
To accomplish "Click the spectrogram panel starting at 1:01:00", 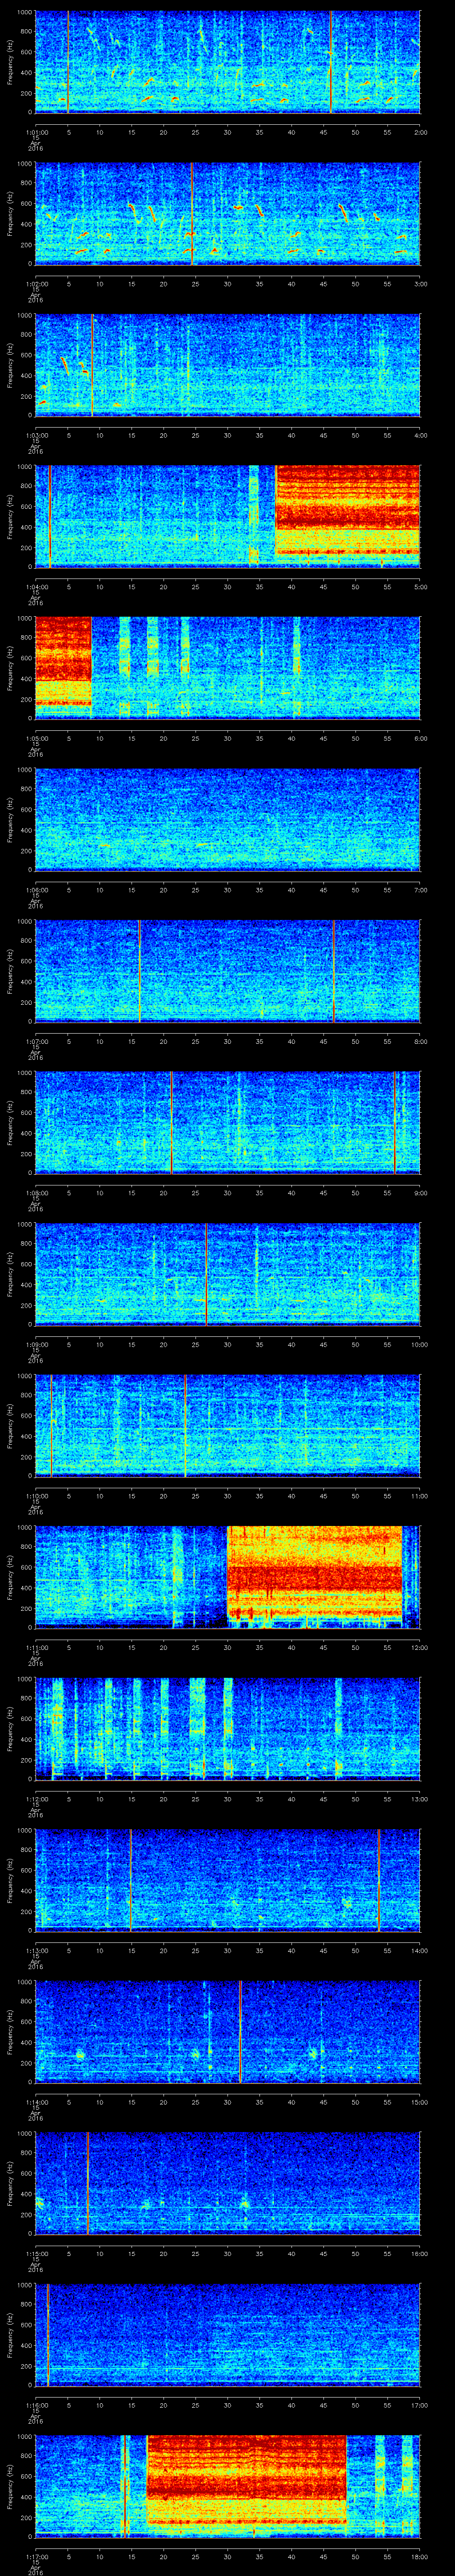I will tap(227, 62).
